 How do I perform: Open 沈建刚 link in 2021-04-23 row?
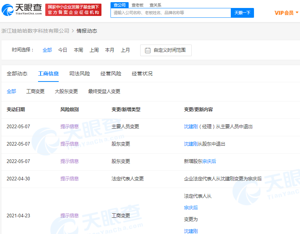click(191, 231)
